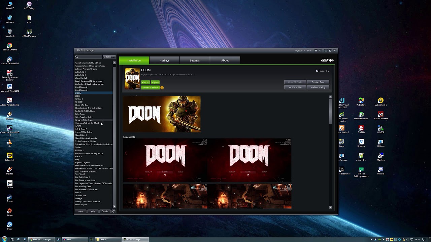This screenshot has width=431, height=242.
Task: Switch to the About tab
Action: pyautogui.click(x=225, y=61)
